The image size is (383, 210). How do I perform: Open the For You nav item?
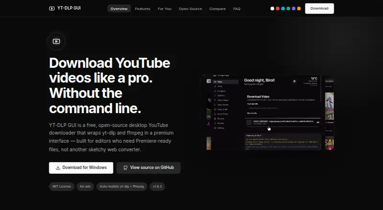click(x=164, y=9)
